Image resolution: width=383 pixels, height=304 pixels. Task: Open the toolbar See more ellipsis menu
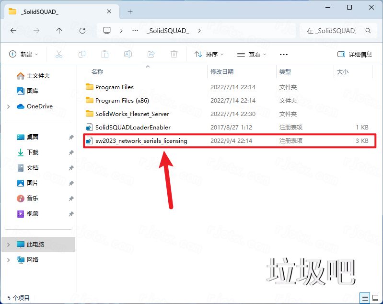[x=284, y=54]
